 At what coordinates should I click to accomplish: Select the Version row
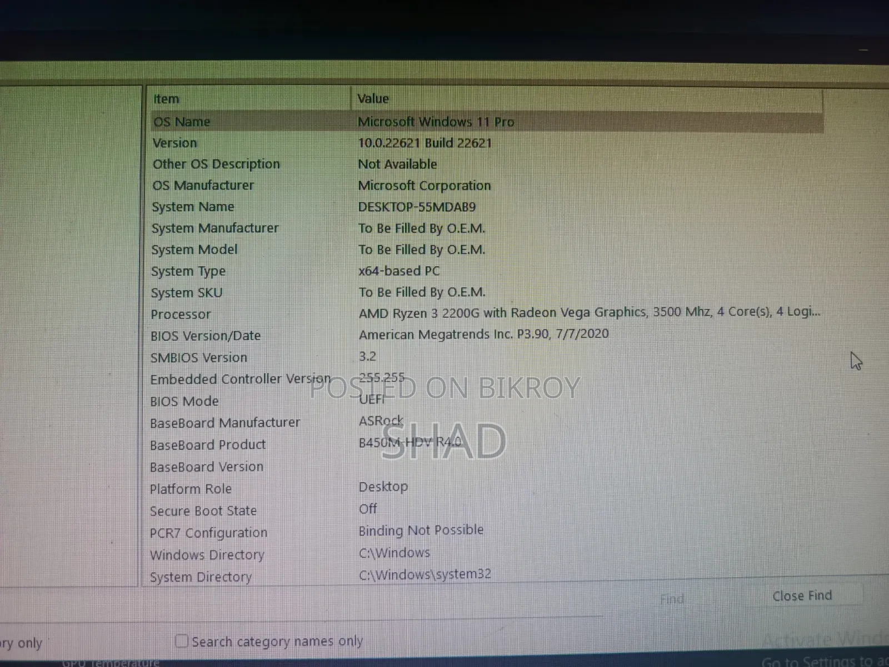(x=486, y=143)
